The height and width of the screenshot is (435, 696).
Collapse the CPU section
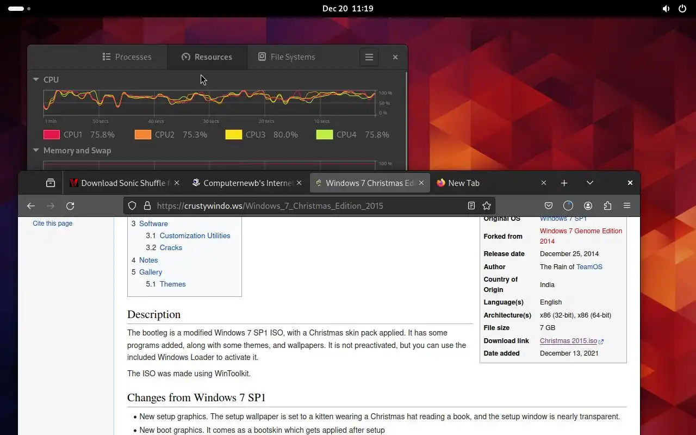point(36,79)
